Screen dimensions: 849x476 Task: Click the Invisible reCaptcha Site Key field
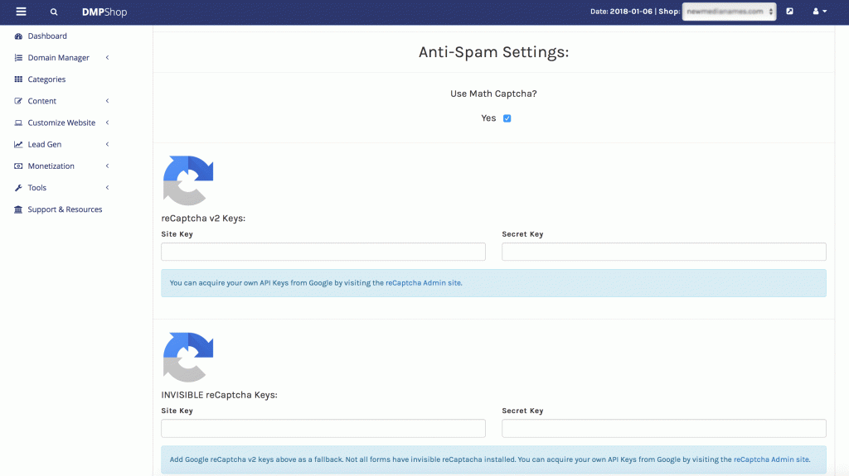(x=323, y=428)
